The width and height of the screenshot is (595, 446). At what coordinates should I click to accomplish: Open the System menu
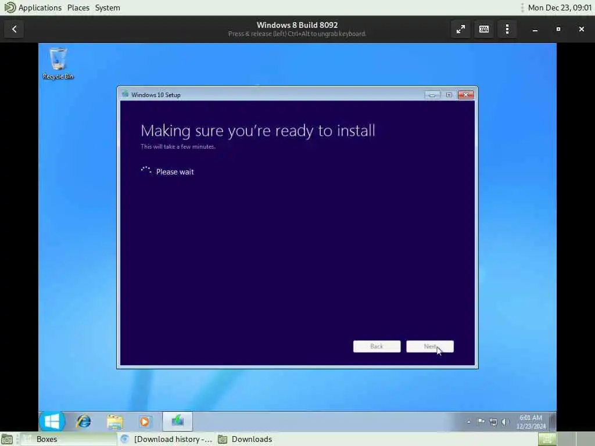[x=107, y=8]
